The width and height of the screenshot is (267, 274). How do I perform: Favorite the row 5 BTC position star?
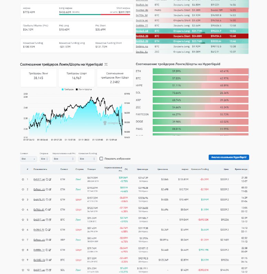click(x=23, y=219)
